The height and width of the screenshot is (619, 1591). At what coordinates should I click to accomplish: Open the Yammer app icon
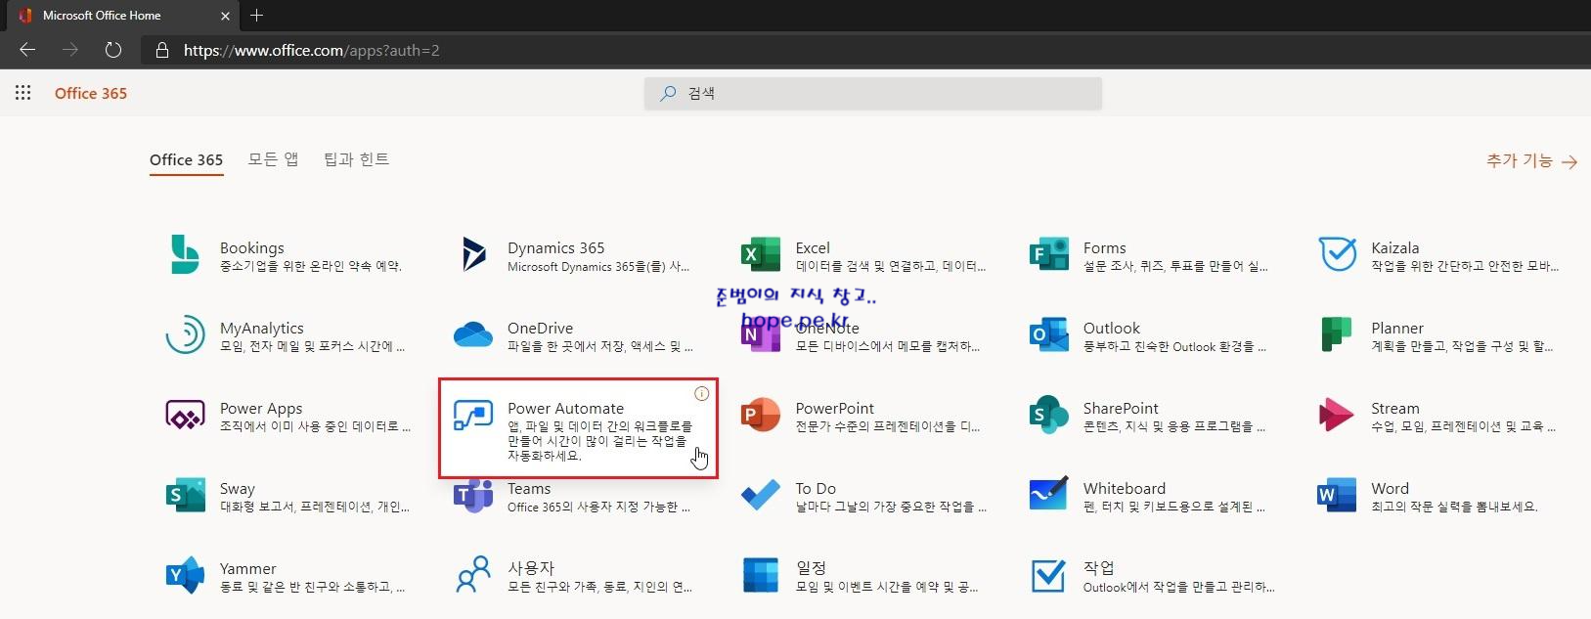click(x=185, y=576)
